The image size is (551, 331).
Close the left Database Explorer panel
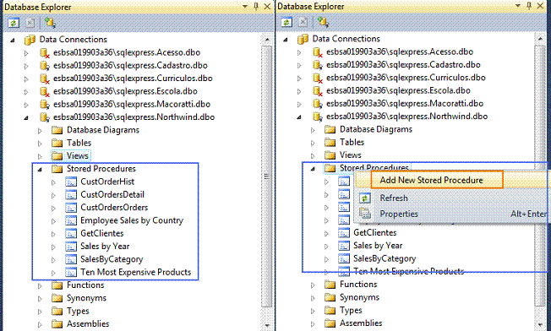(267, 6)
